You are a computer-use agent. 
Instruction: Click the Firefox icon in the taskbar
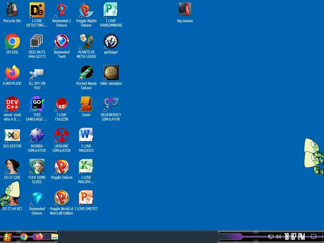click(x=39, y=236)
